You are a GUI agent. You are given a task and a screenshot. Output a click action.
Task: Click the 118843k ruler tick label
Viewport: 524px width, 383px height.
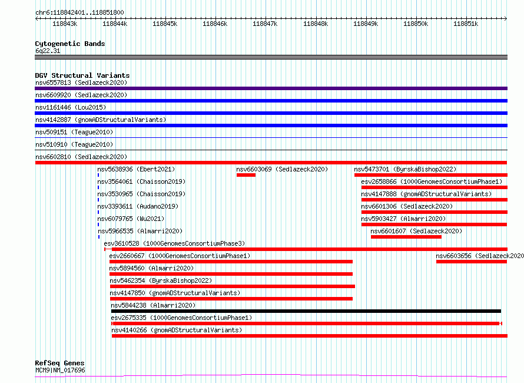coord(65,24)
